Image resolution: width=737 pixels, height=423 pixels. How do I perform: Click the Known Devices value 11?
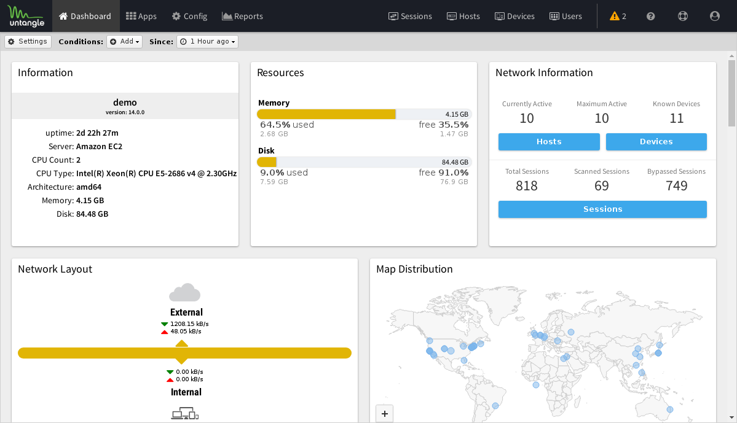click(676, 118)
